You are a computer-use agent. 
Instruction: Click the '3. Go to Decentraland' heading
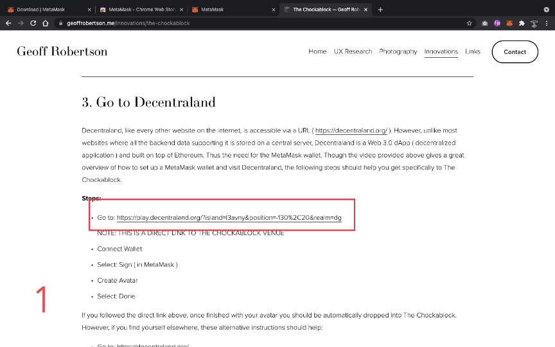click(148, 102)
